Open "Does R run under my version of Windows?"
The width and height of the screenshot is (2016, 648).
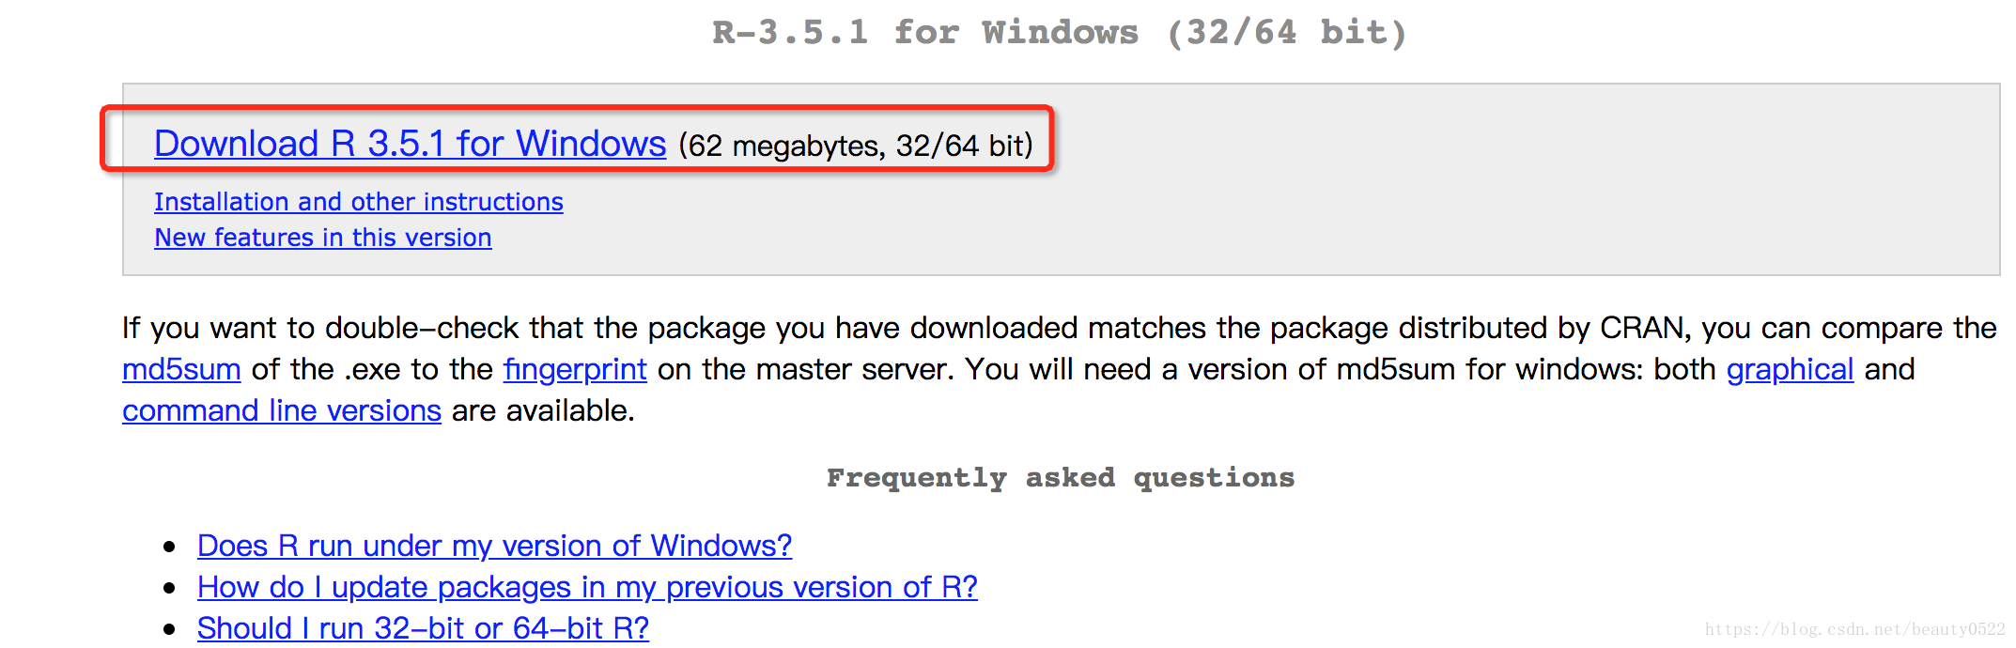coord(494,546)
